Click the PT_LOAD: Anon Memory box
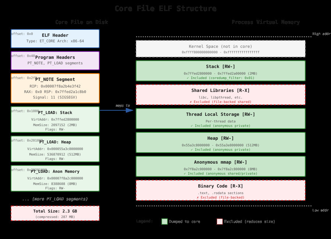 (x=55, y=178)
